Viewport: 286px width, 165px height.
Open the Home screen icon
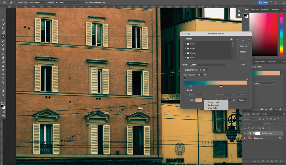point(4,3)
